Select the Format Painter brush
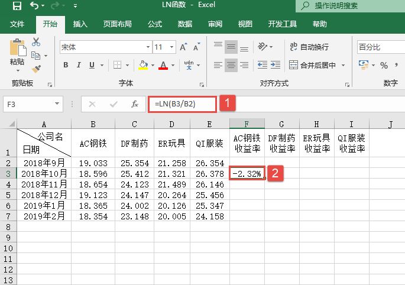Viewport: 405px width, 285px height. click(36, 69)
